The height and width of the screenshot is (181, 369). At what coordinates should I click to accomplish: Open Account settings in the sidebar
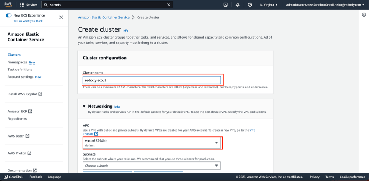[x=20, y=77]
